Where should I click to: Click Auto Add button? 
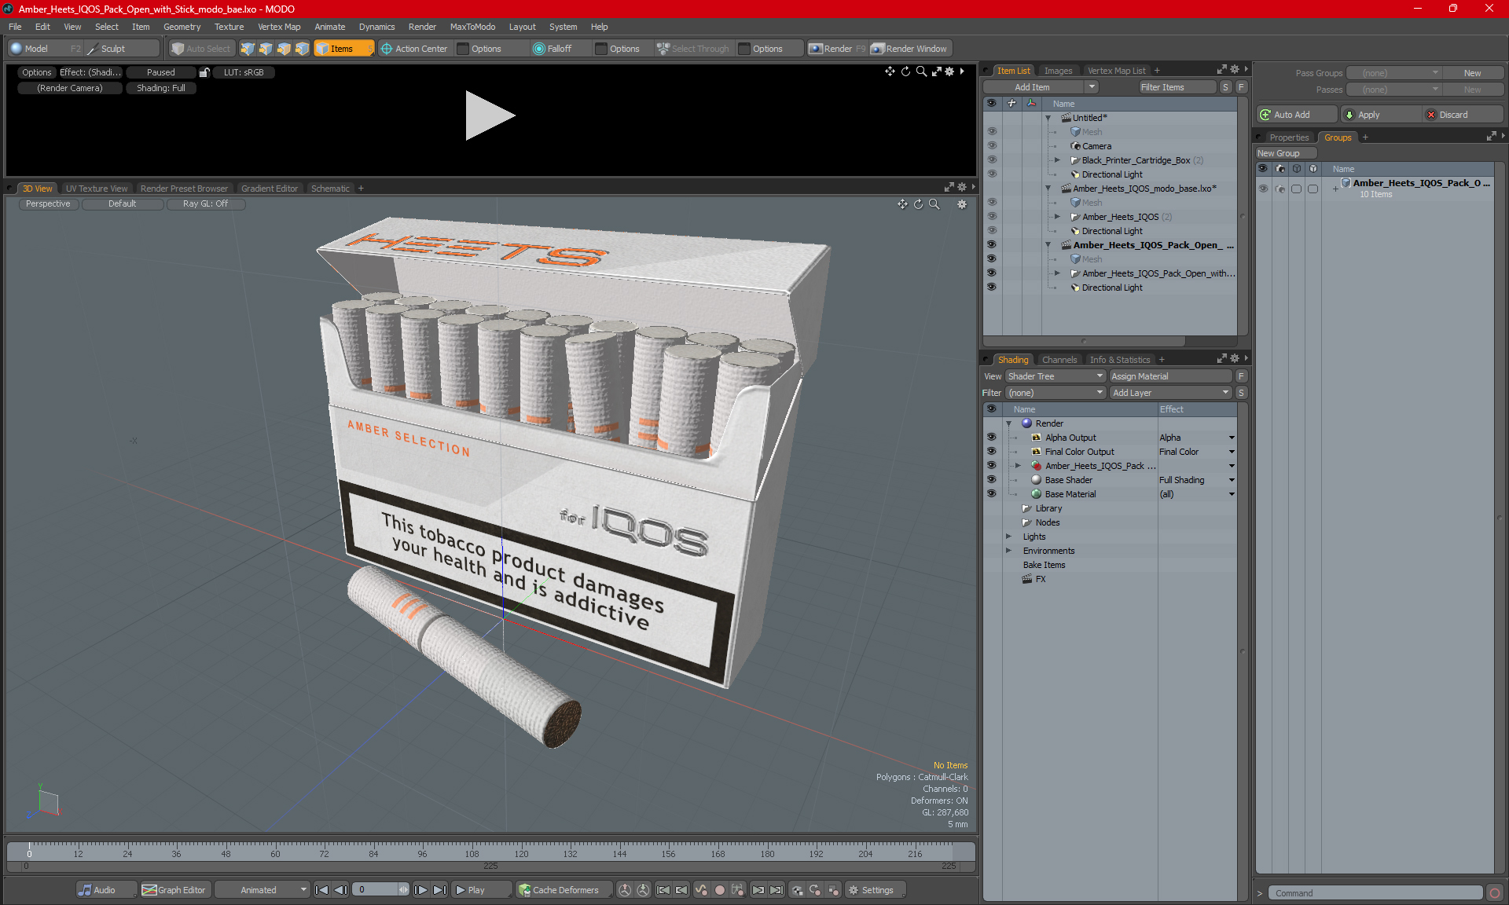[1297, 115]
